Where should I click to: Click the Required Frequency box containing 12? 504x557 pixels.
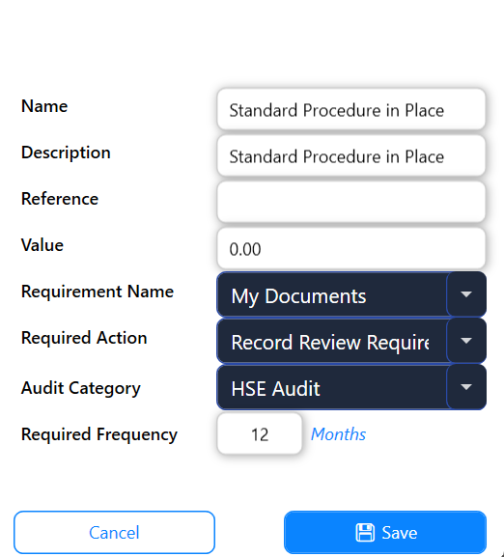click(260, 433)
